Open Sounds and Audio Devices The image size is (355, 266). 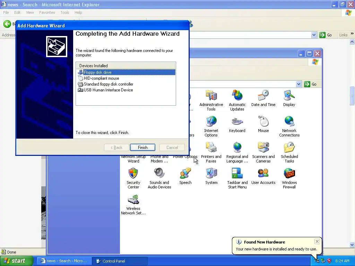(x=159, y=178)
